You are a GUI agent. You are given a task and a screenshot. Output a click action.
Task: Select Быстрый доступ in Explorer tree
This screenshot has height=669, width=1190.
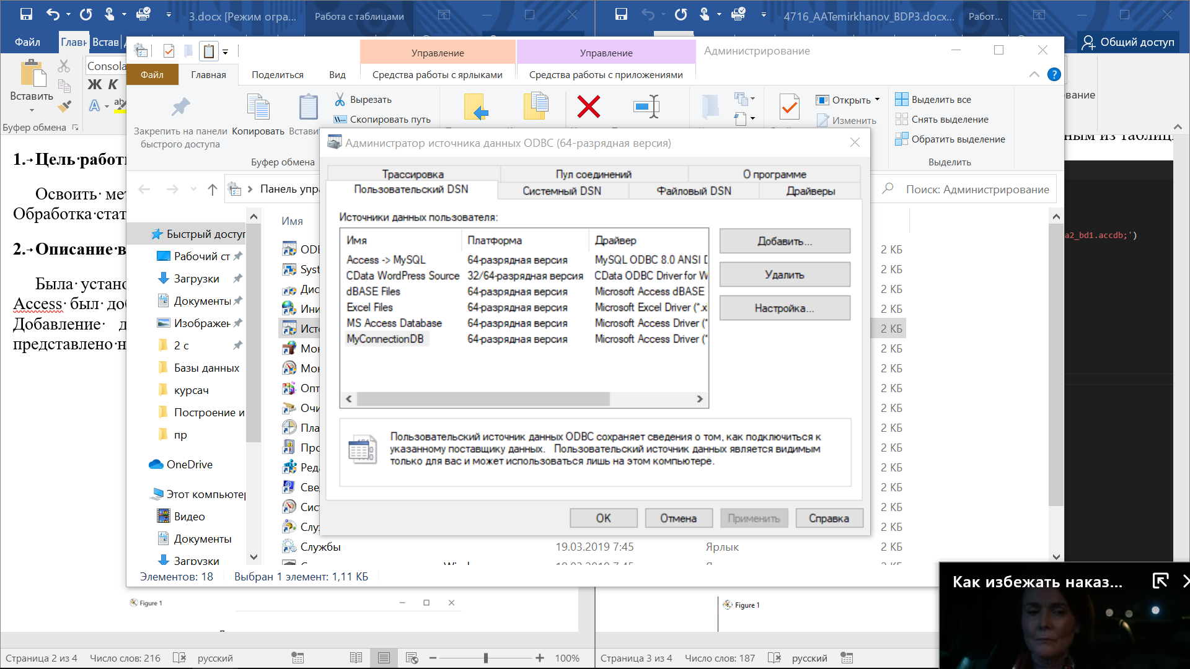[198, 234]
